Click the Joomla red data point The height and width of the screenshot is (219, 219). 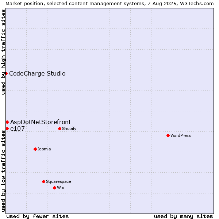(x=35, y=149)
